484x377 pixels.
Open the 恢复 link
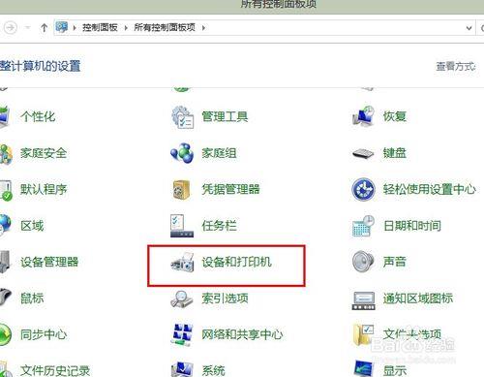pyautogui.click(x=394, y=116)
